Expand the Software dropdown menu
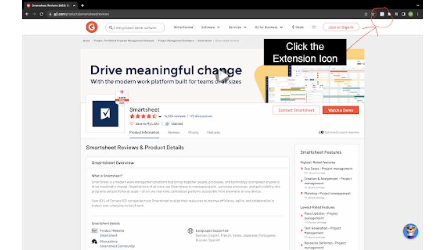 coord(210,27)
